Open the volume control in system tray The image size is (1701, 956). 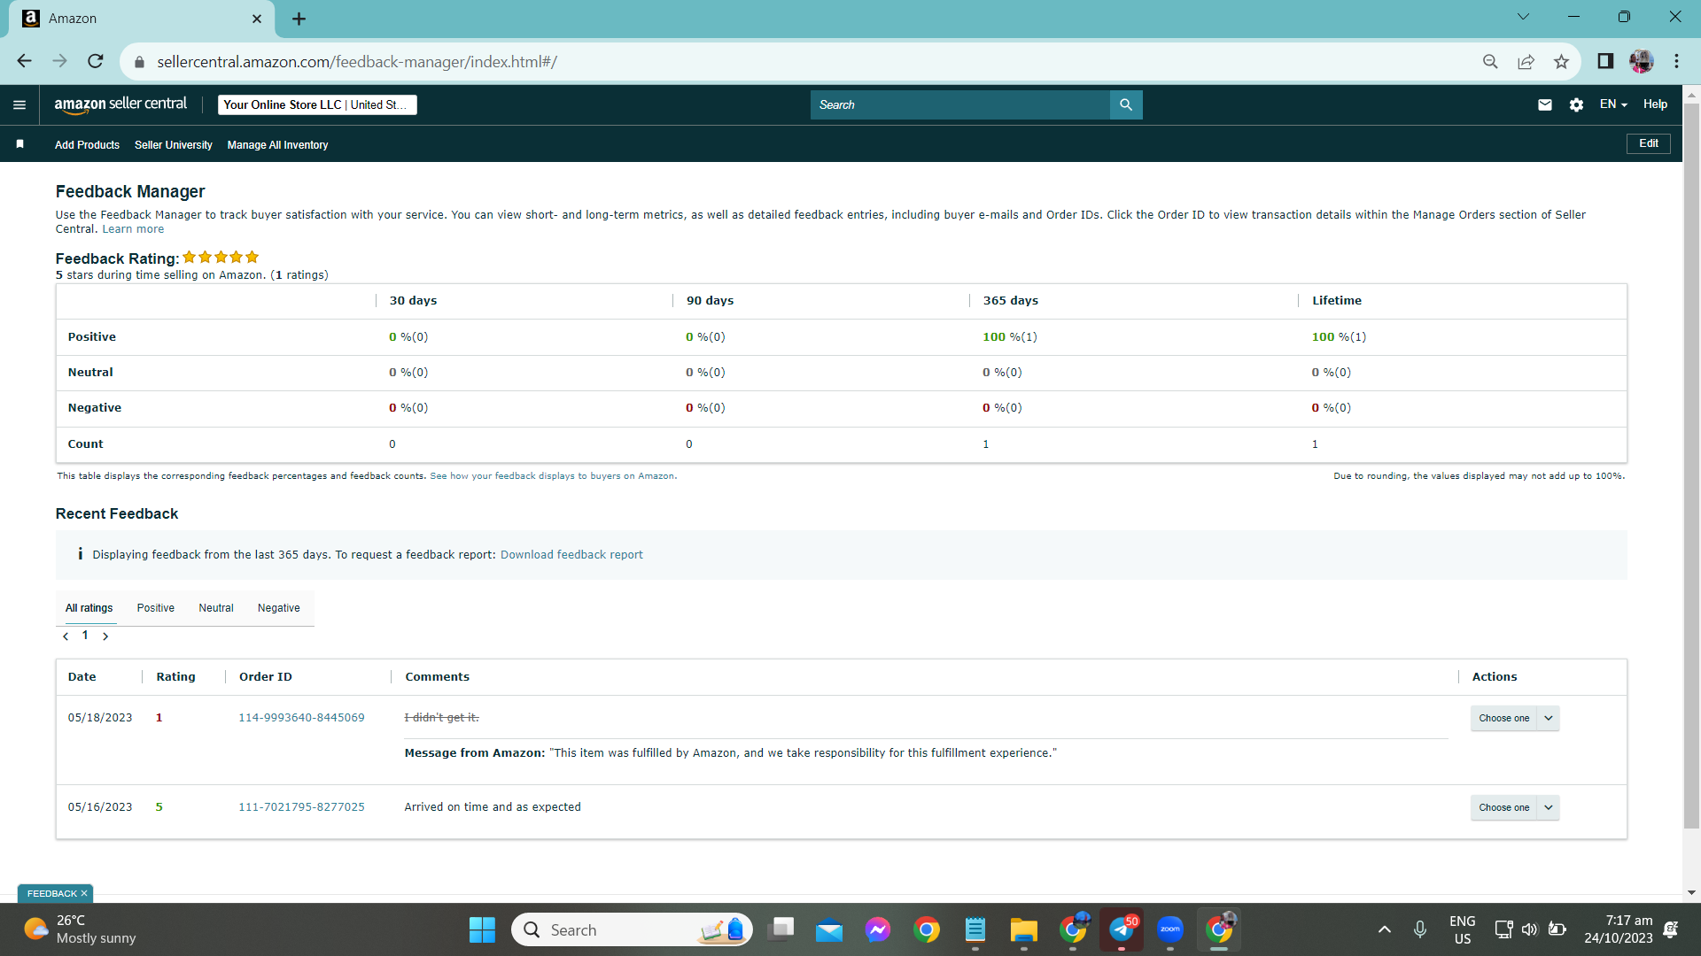pyautogui.click(x=1529, y=929)
